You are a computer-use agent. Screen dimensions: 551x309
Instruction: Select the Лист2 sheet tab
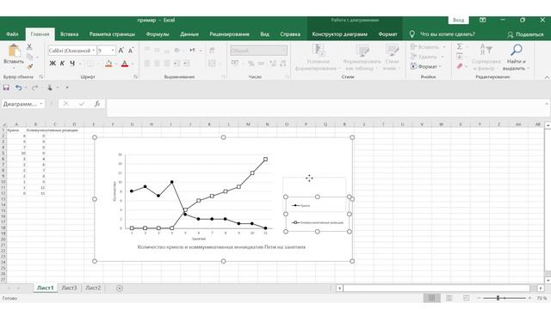click(x=93, y=288)
